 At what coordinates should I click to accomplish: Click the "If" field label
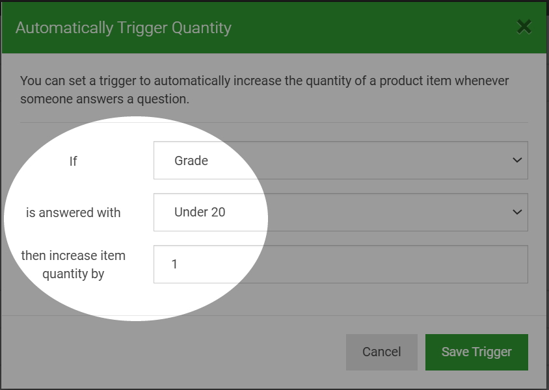coord(73,161)
